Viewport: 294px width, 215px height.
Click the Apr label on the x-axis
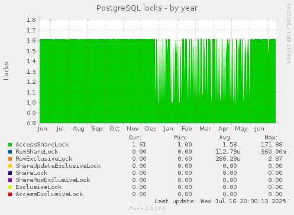223,129
